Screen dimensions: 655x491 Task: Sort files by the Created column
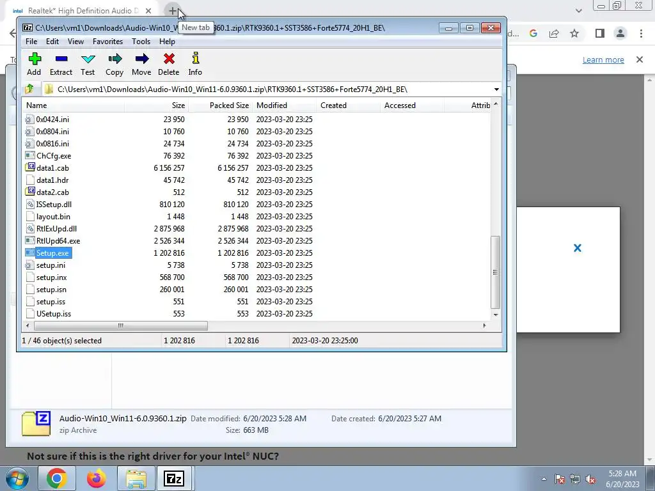coord(348,105)
